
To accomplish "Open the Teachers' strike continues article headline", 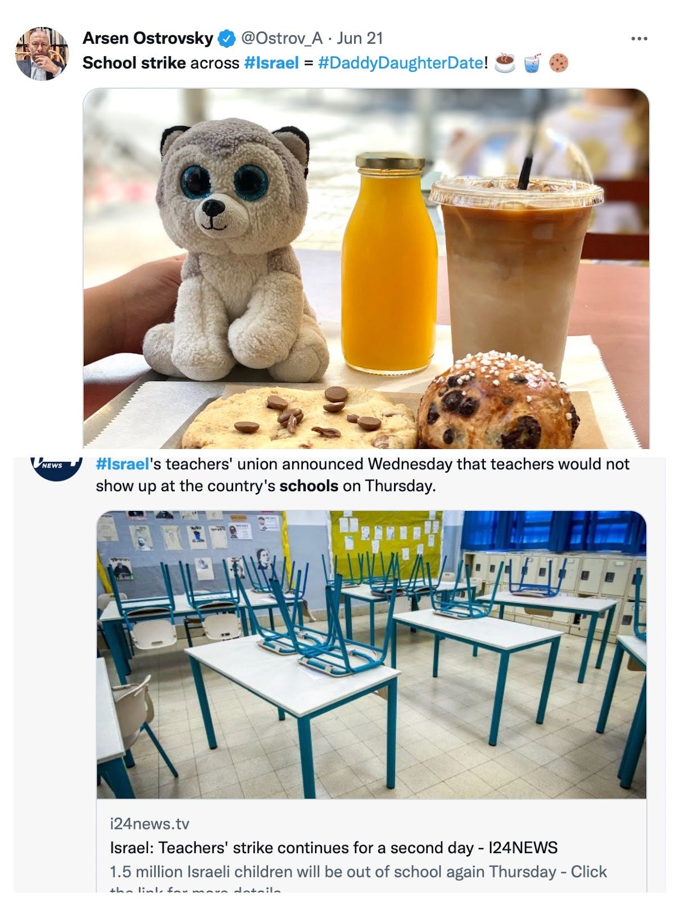I will (x=334, y=848).
